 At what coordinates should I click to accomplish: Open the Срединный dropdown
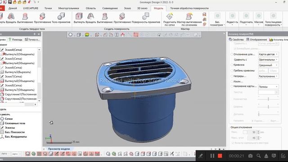268,65
